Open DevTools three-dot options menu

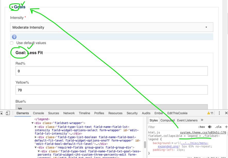click(x=219, y=113)
